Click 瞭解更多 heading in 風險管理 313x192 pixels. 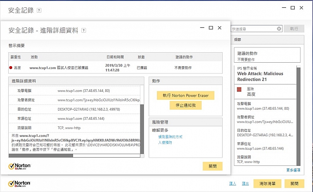coord(160,130)
